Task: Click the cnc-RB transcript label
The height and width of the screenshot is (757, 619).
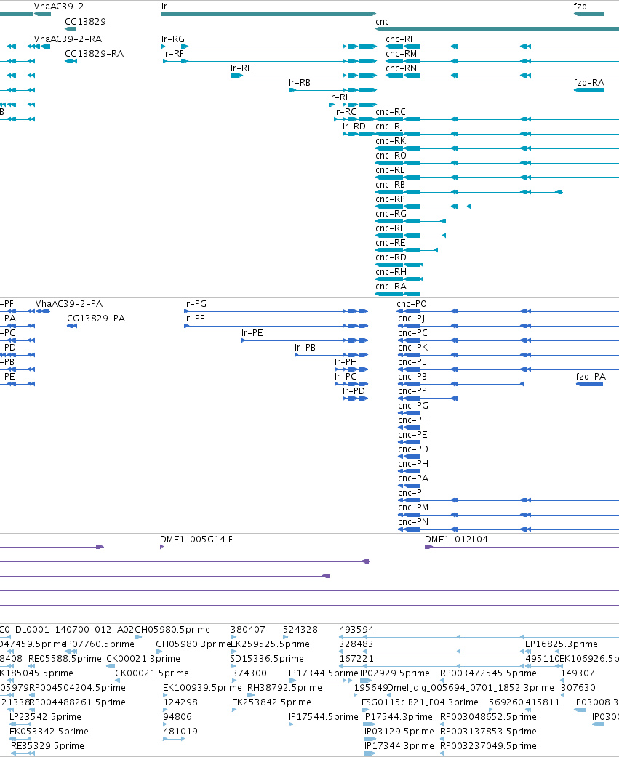Action: point(390,185)
